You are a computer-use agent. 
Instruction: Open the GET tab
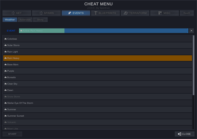click(x=17, y=13)
